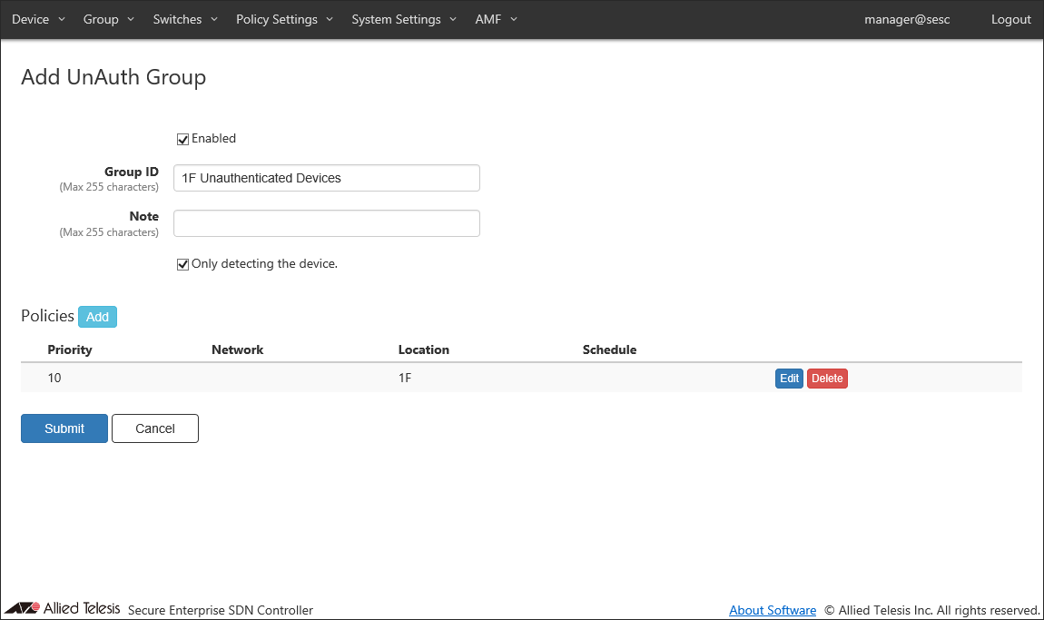Focus the Note input field
The width and height of the screenshot is (1044, 620).
click(326, 223)
